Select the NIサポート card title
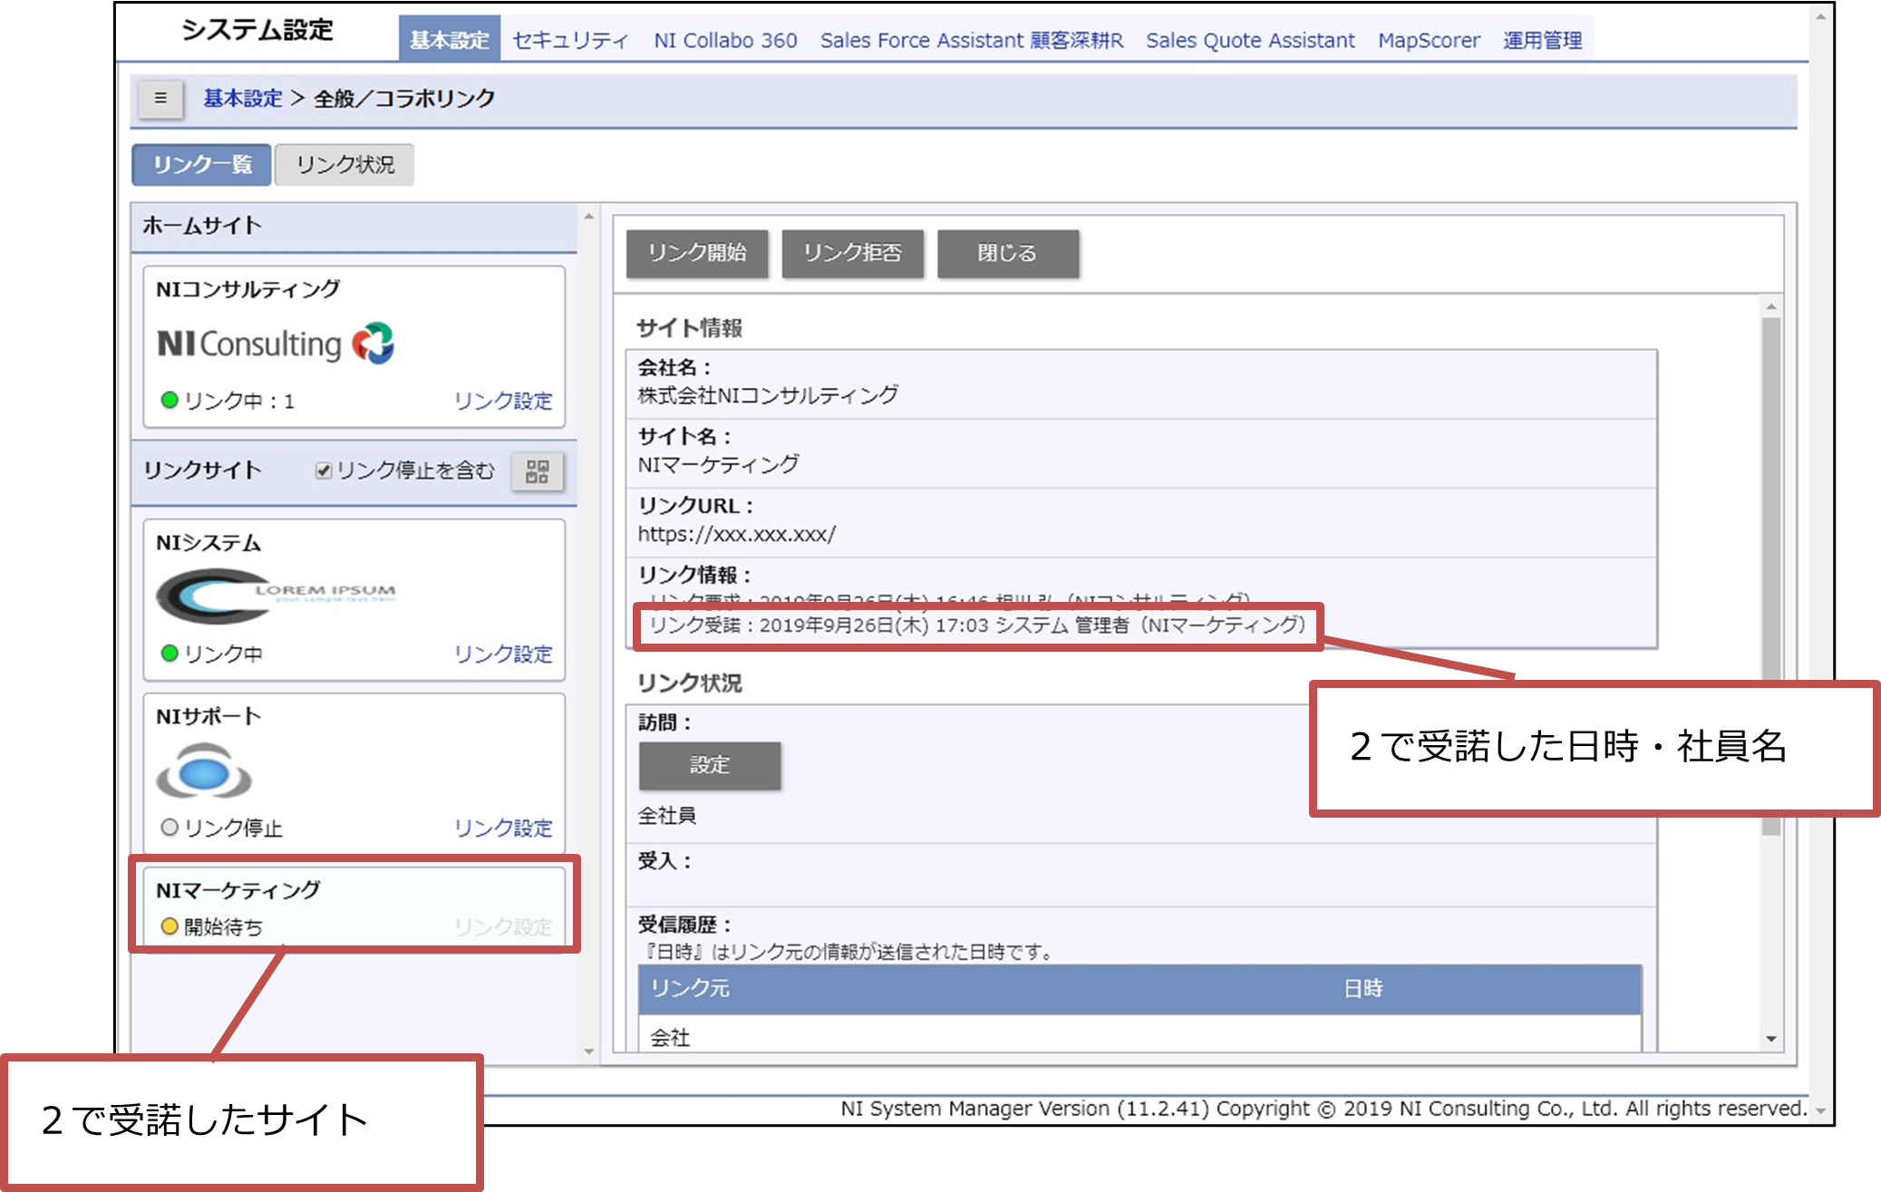The image size is (1881, 1192). pyautogui.click(x=208, y=716)
